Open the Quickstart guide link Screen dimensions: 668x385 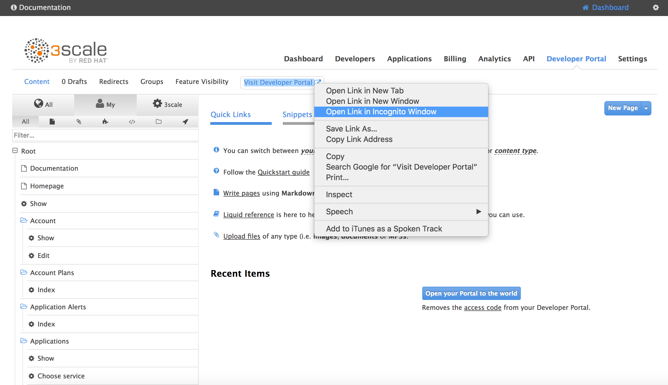283,172
